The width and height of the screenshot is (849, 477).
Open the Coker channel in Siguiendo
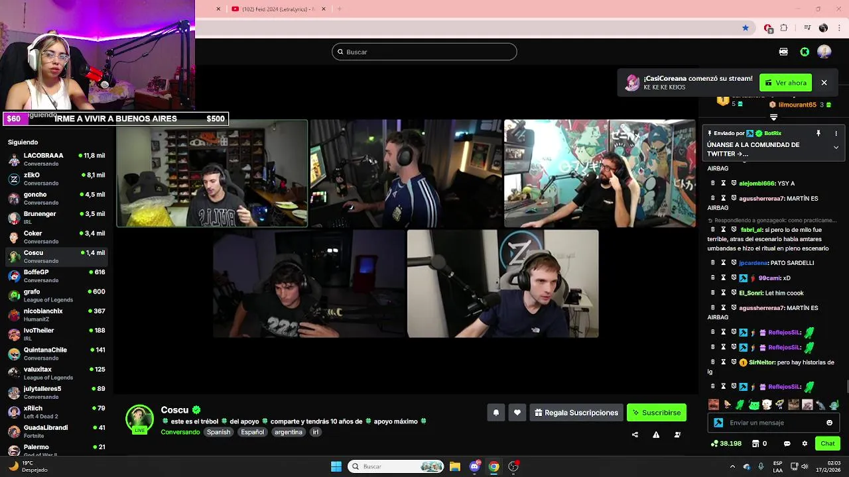[56, 237]
